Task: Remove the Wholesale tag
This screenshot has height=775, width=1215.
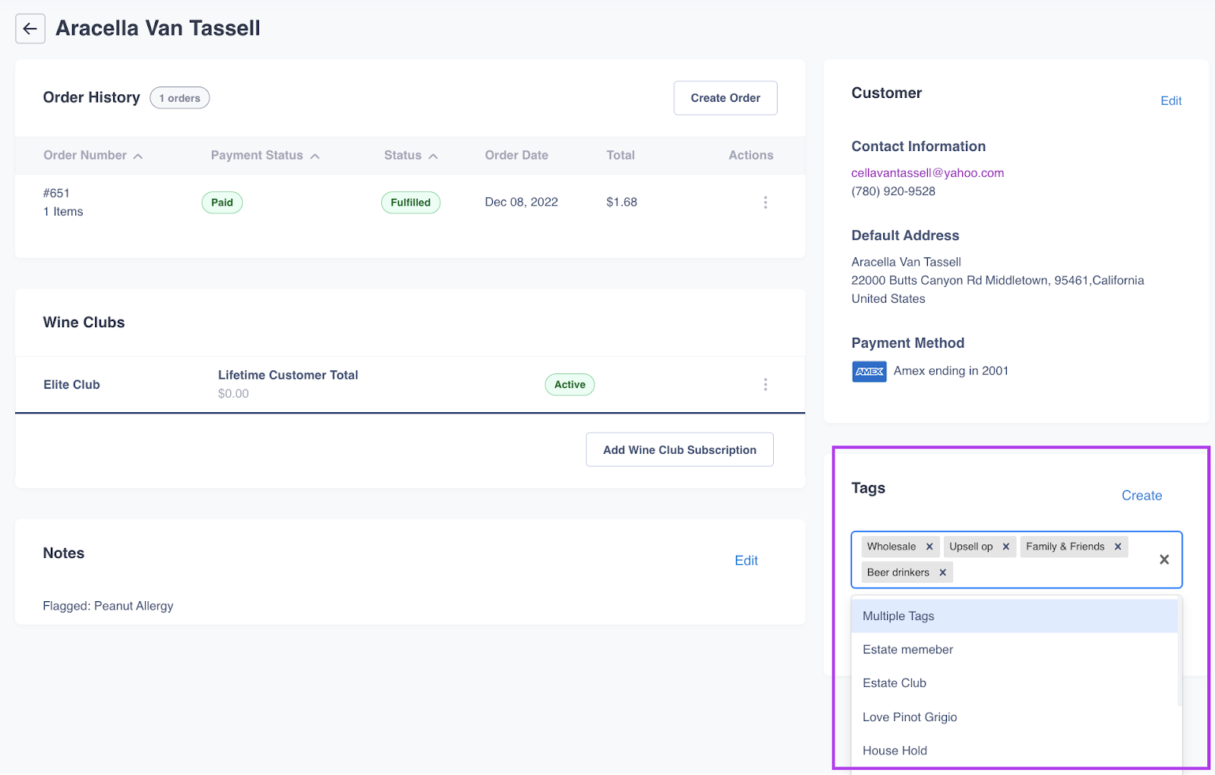Action: [x=929, y=547]
